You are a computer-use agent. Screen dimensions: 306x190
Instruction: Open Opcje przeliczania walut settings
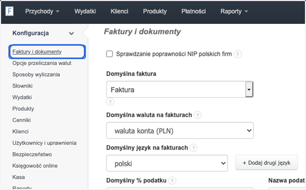(42, 63)
